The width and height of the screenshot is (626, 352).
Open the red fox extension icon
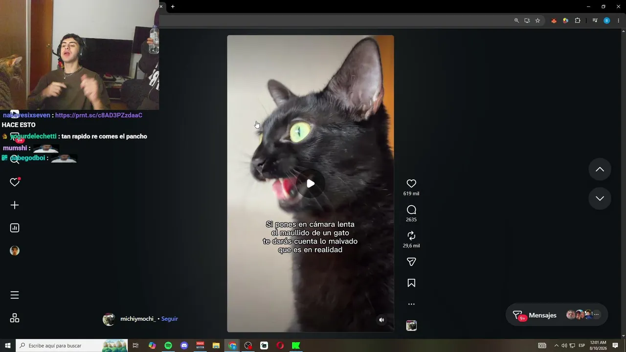pyautogui.click(x=554, y=21)
